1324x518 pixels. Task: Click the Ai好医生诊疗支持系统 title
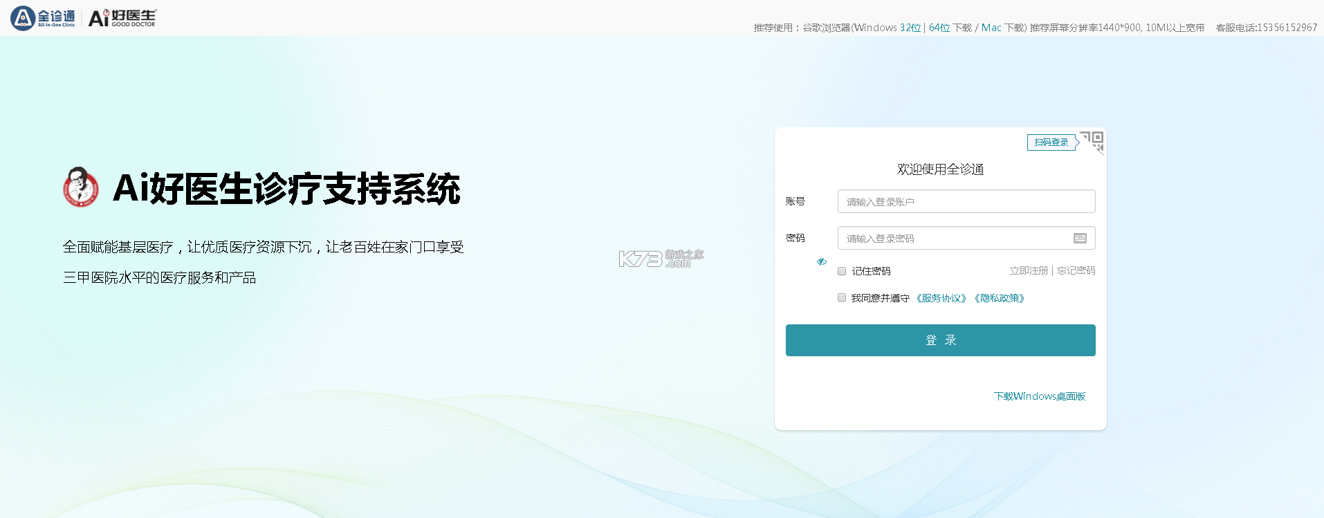(x=286, y=188)
